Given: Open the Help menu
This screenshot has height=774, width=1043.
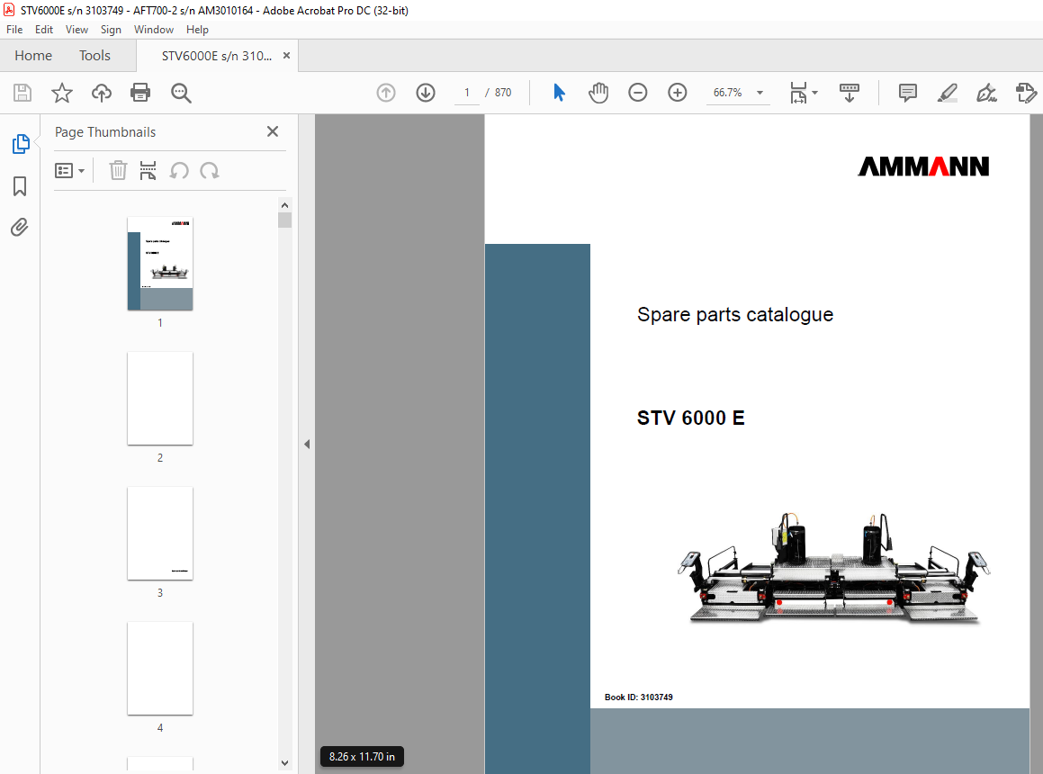Looking at the screenshot, I should pyautogui.click(x=197, y=30).
